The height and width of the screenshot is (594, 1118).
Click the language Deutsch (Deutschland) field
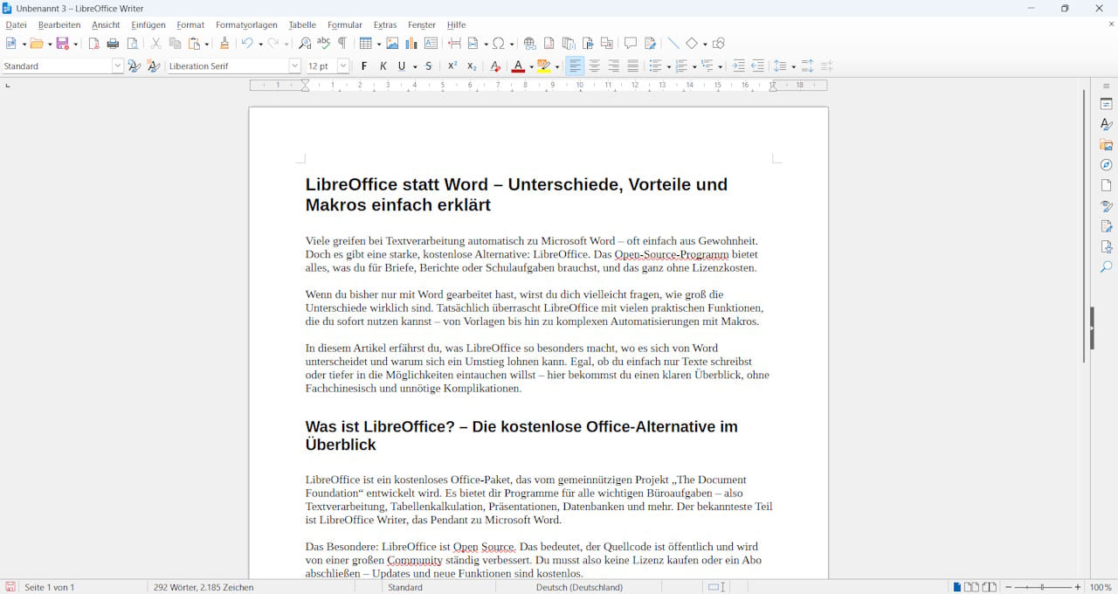tap(579, 587)
